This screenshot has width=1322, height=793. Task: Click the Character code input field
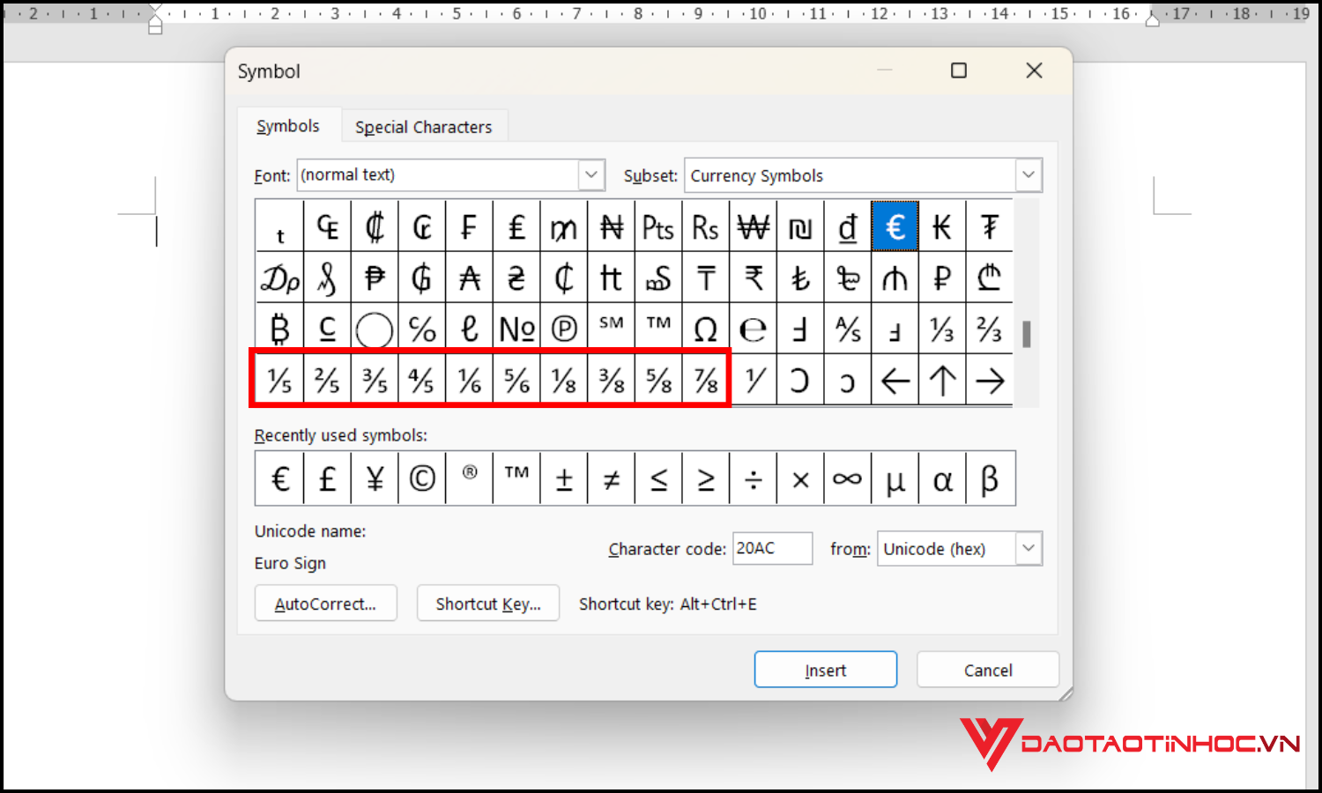click(772, 548)
